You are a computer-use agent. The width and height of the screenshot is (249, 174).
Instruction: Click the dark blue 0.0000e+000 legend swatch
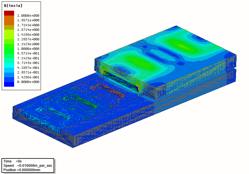pyautogui.click(x=9, y=84)
